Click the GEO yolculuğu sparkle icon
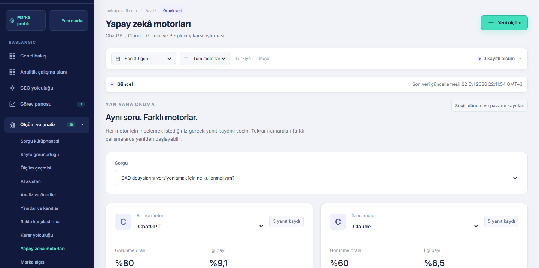The width and height of the screenshot is (539, 268). (12, 88)
